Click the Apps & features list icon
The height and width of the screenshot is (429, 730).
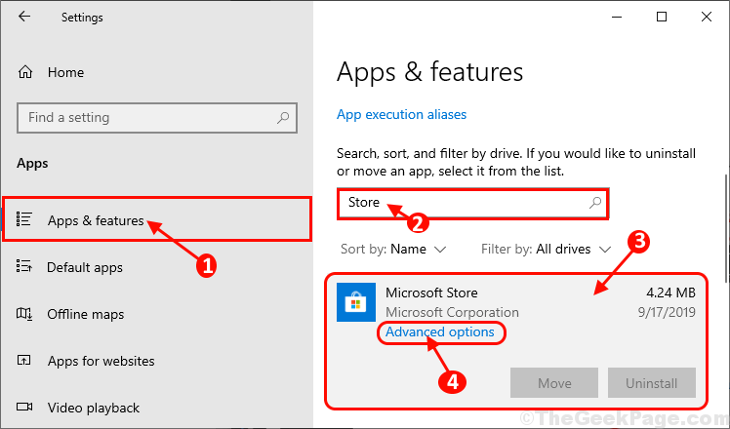[x=23, y=219]
